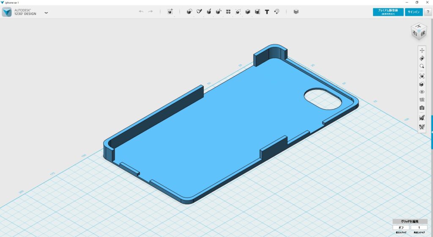This screenshot has height=237, width=433.
Task: Select the Zoom magnifier tool
Action: point(422,66)
